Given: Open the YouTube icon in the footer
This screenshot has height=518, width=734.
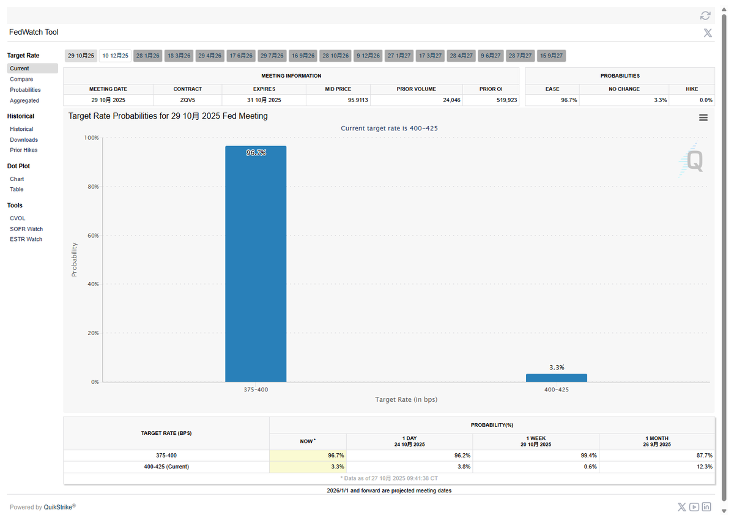Looking at the screenshot, I should coord(694,506).
